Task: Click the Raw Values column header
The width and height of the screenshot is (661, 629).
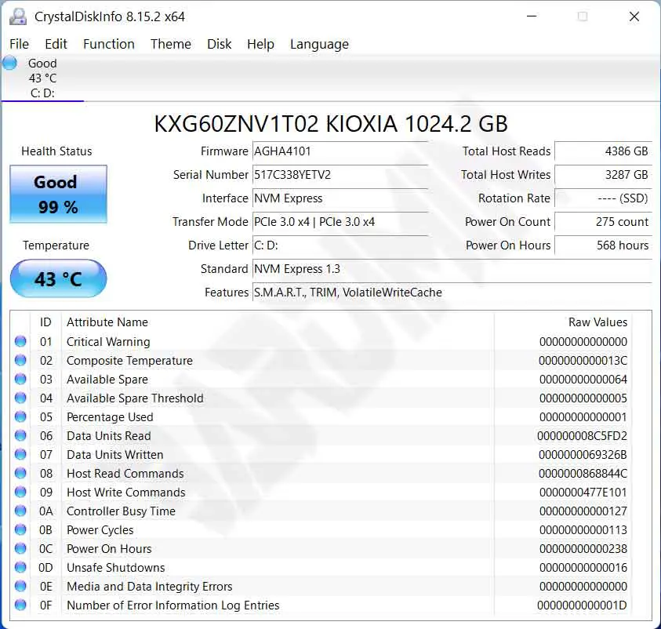Action: (563, 322)
